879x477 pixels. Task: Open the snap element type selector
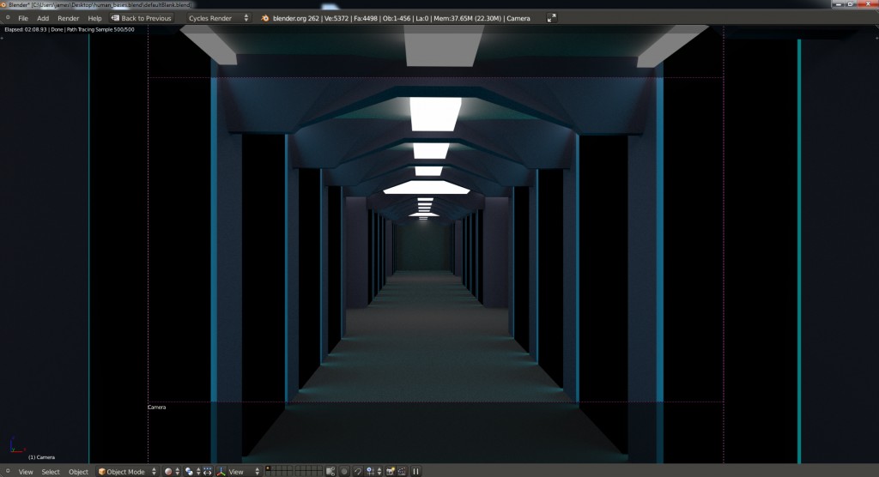click(x=373, y=471)
